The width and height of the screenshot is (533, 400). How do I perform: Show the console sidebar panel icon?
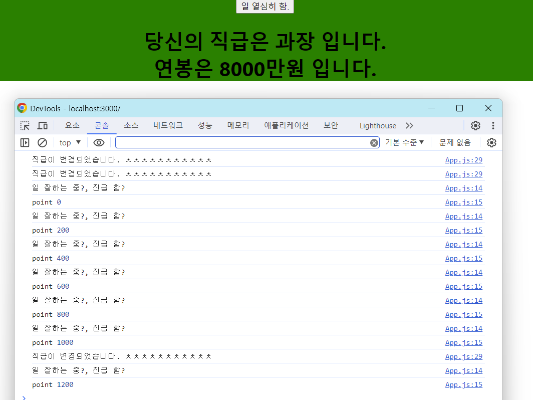coord(25,142)
